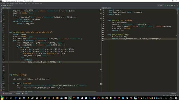Image resolution: width=179 pixels, height=100 pixels.
Task: Click the cash 4 project breadcrumb
Action: tap(3, 6)
